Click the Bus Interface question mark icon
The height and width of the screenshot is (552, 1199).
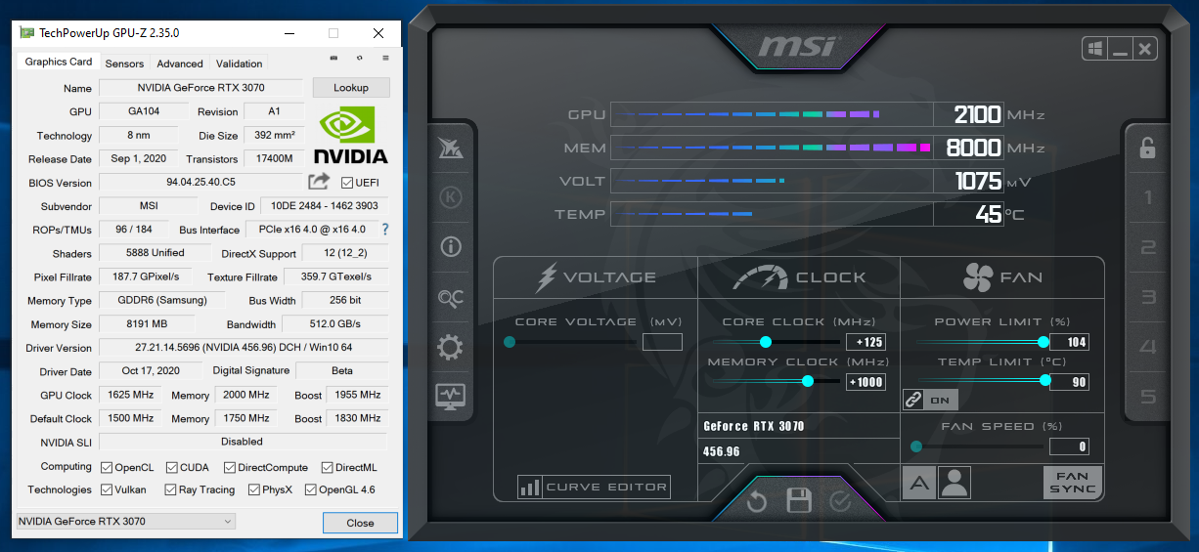pyautogui.click(x=385, y=230)
